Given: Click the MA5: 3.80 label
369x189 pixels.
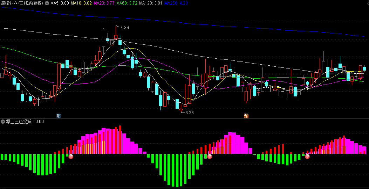Looking at the screenshot, I should click(60, 3).
